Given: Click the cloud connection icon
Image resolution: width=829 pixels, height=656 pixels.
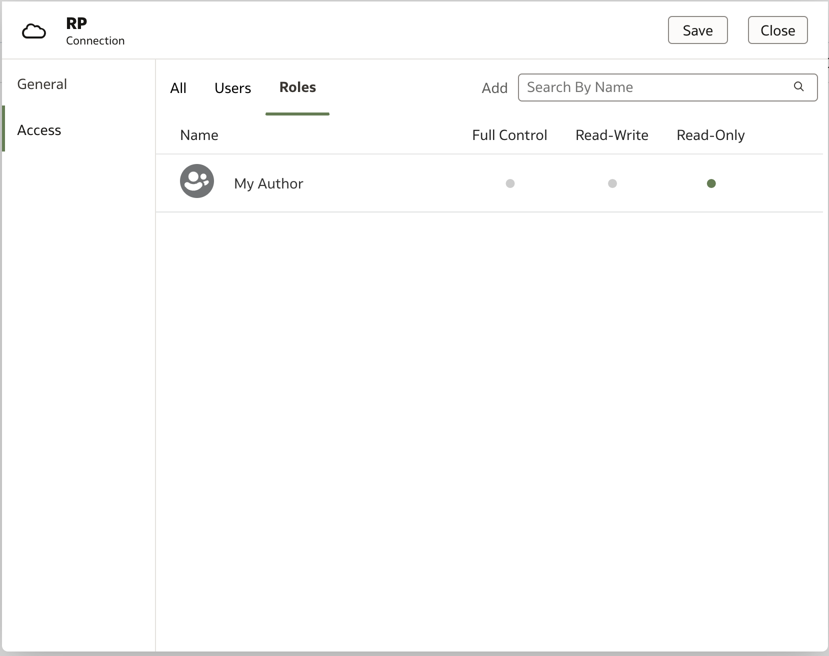Looking at the screenshot, I should click(34, 31).
